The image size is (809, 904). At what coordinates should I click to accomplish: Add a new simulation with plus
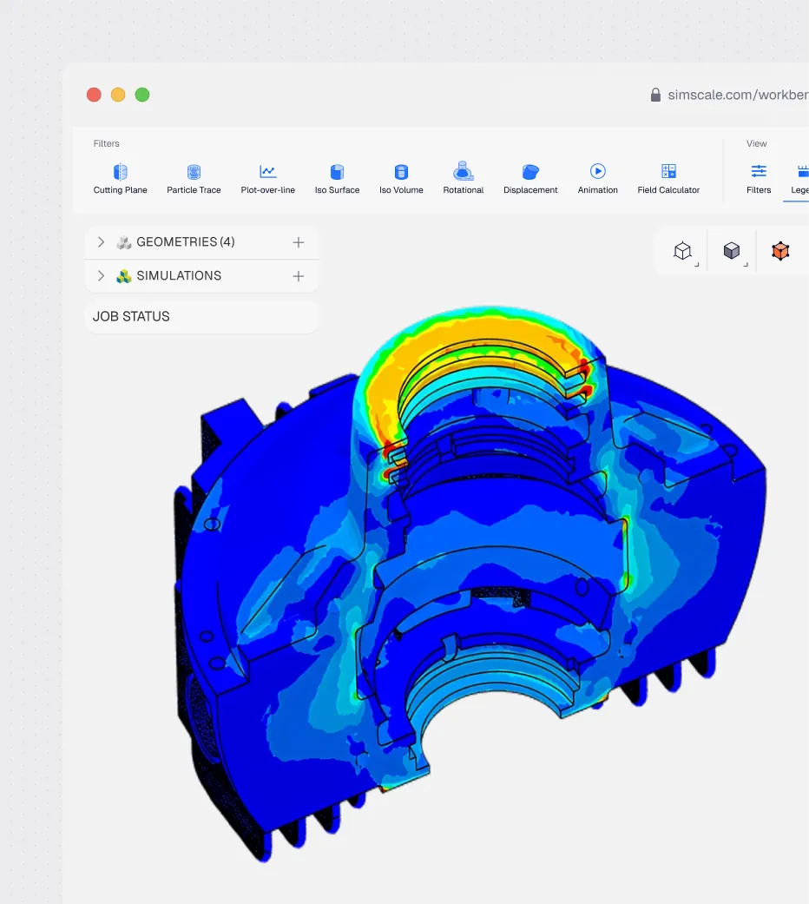tap(299, 276)
